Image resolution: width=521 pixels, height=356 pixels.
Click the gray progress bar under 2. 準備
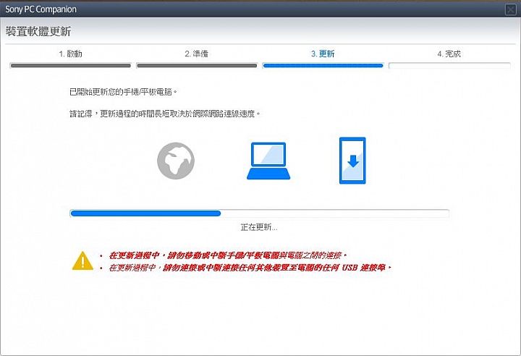coord(197,65)
